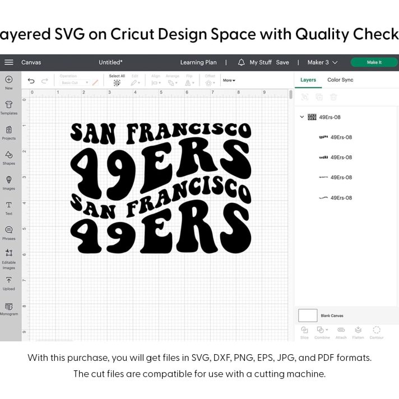The image size is (399, 399).
Task: Click the green Make It button
Action: tap(374, 62)
